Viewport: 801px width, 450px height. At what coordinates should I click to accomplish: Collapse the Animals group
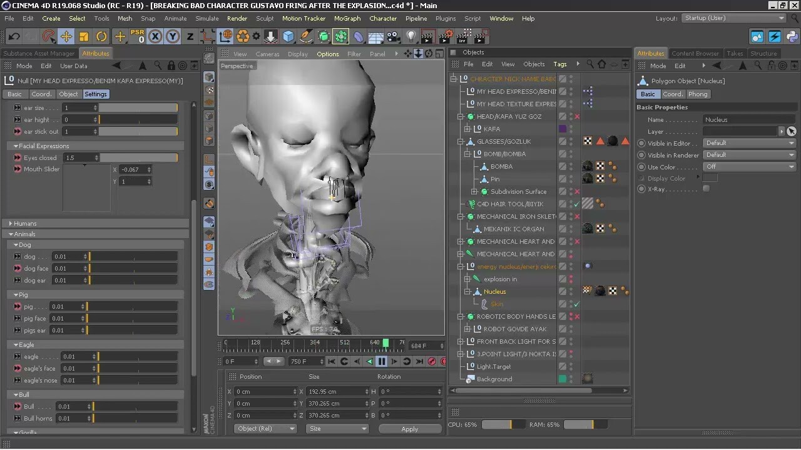[11, 234]
